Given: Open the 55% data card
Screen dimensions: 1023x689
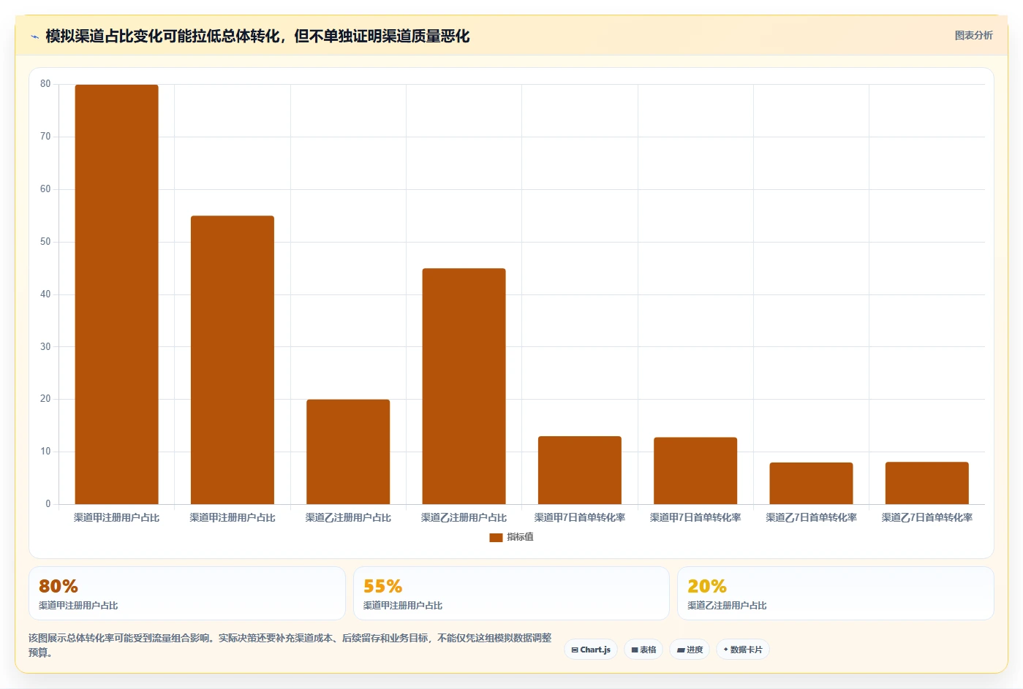Looking at the screenshot, I should [x=511, y=593].
